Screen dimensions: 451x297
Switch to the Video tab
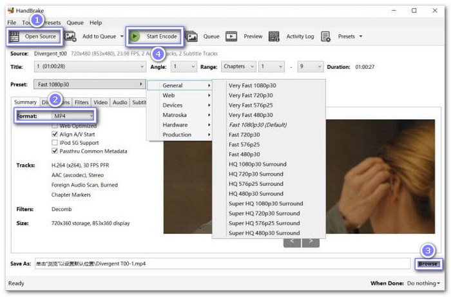[x=101, y=102]
